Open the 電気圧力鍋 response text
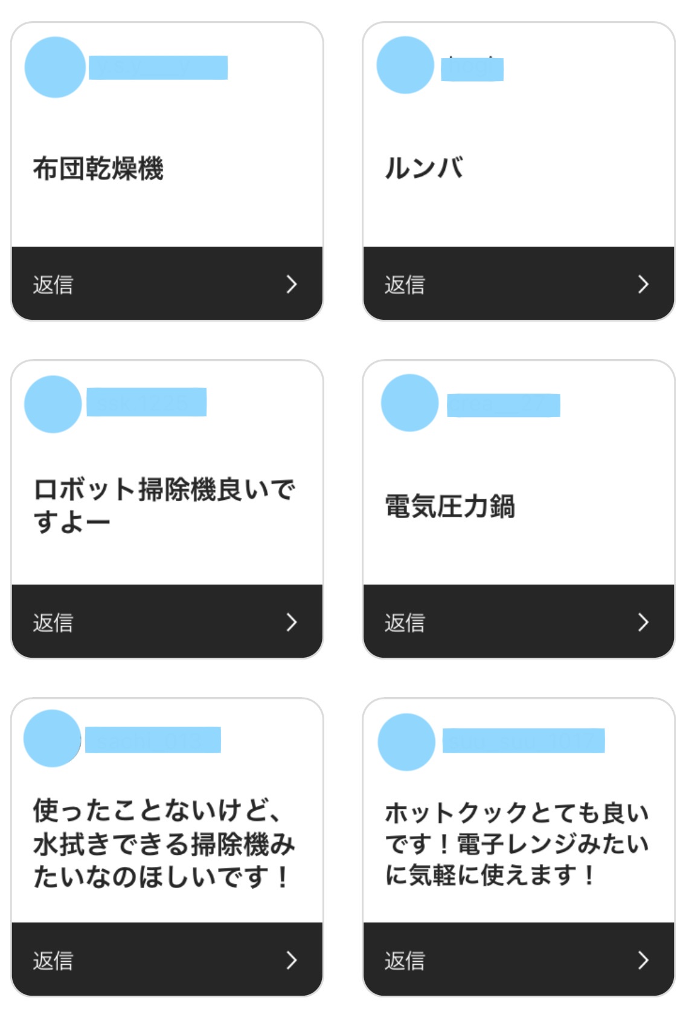This screenshot has height=1018, width=683. coord(450,507)
